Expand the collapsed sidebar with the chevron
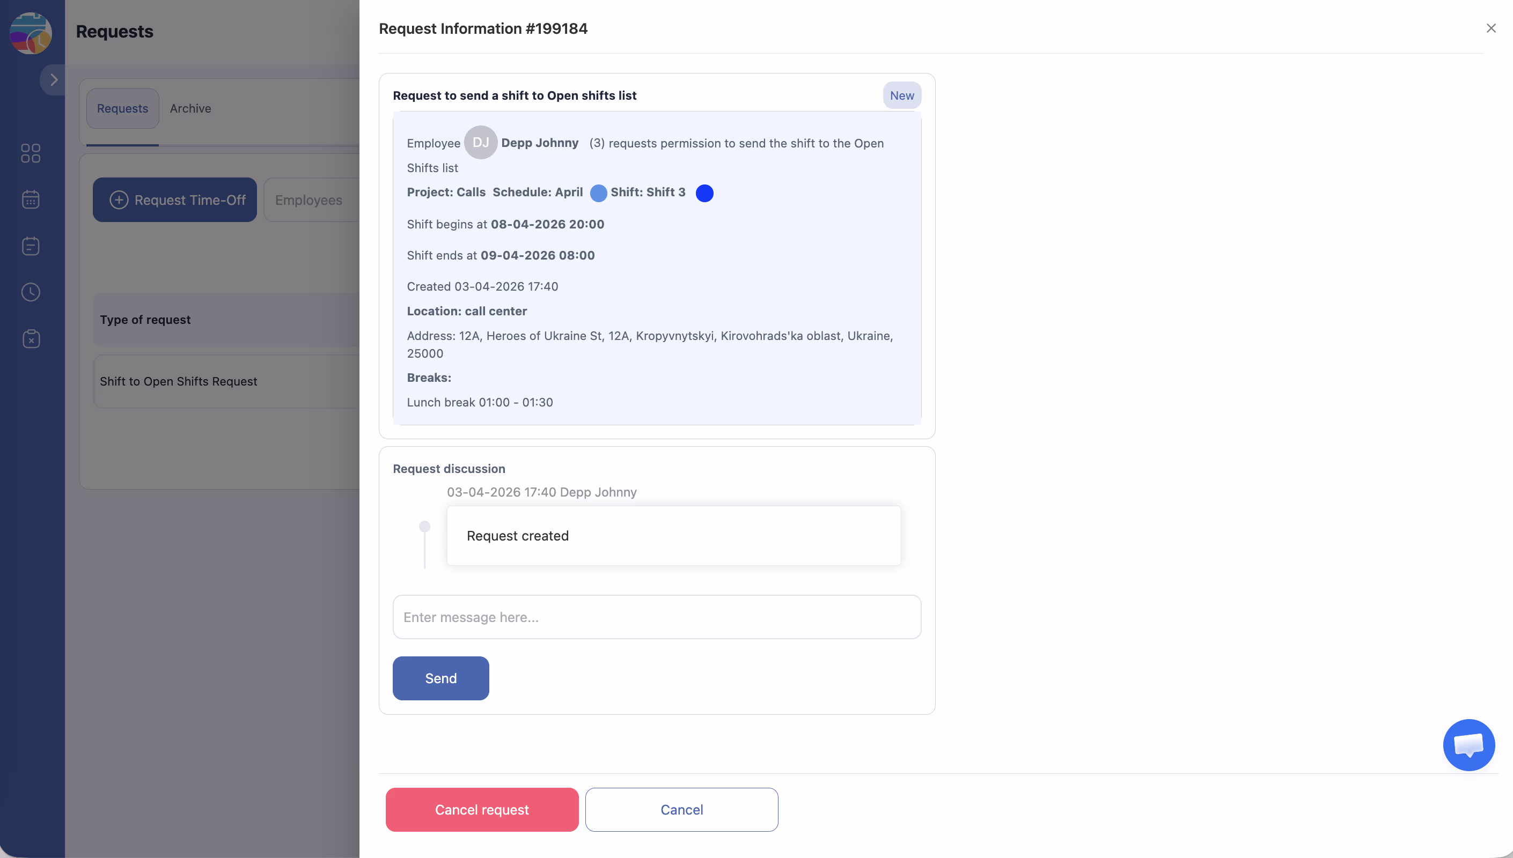This screenshot has width=1513, height=858. [x=54, y=79]
